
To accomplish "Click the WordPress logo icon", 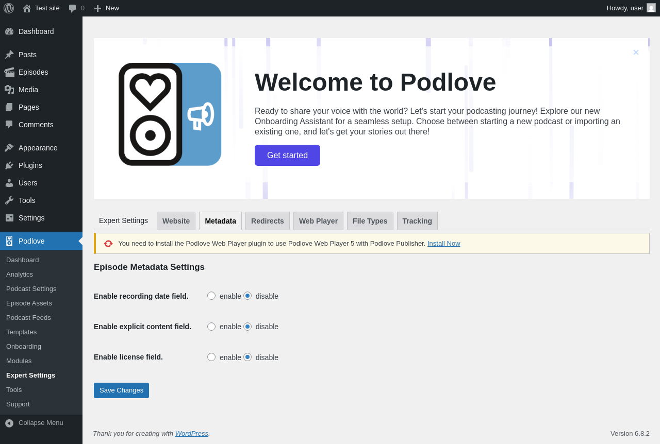I will point(9,8).
